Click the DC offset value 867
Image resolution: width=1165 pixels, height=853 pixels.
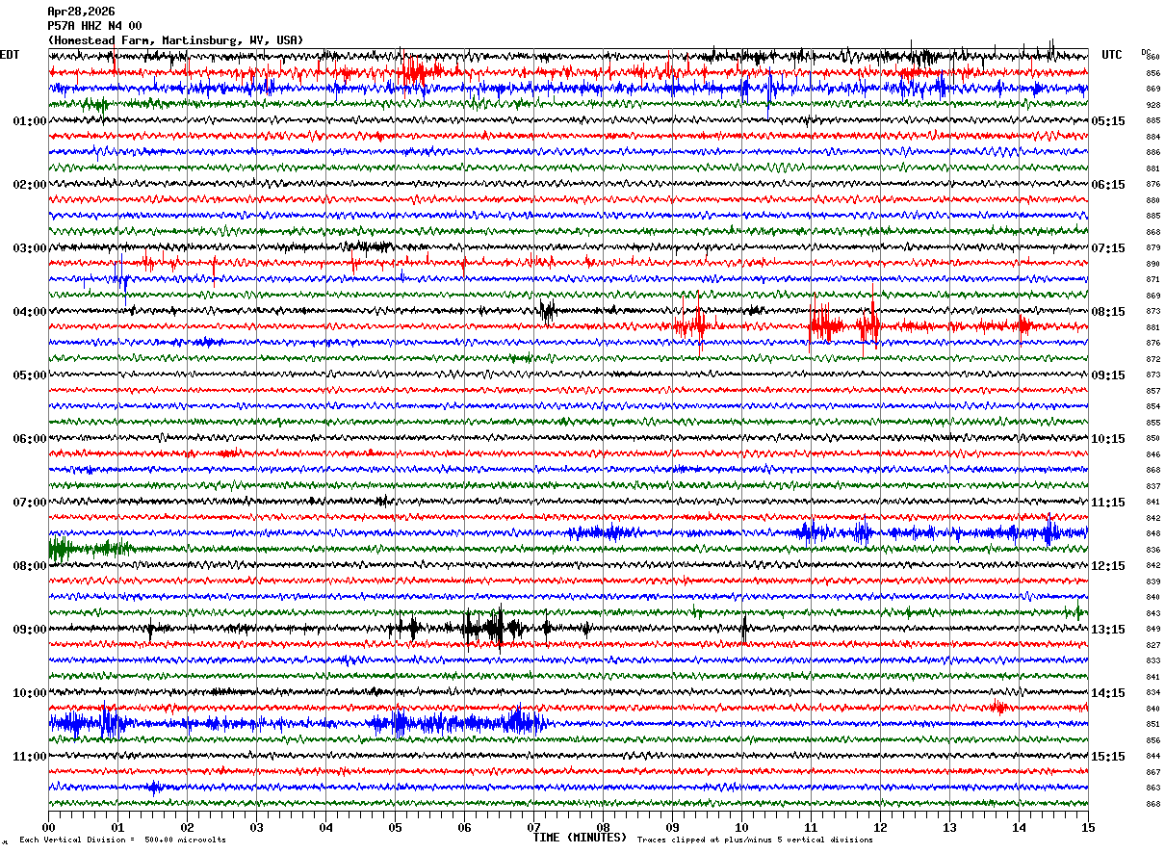(x=1152, y=772)
